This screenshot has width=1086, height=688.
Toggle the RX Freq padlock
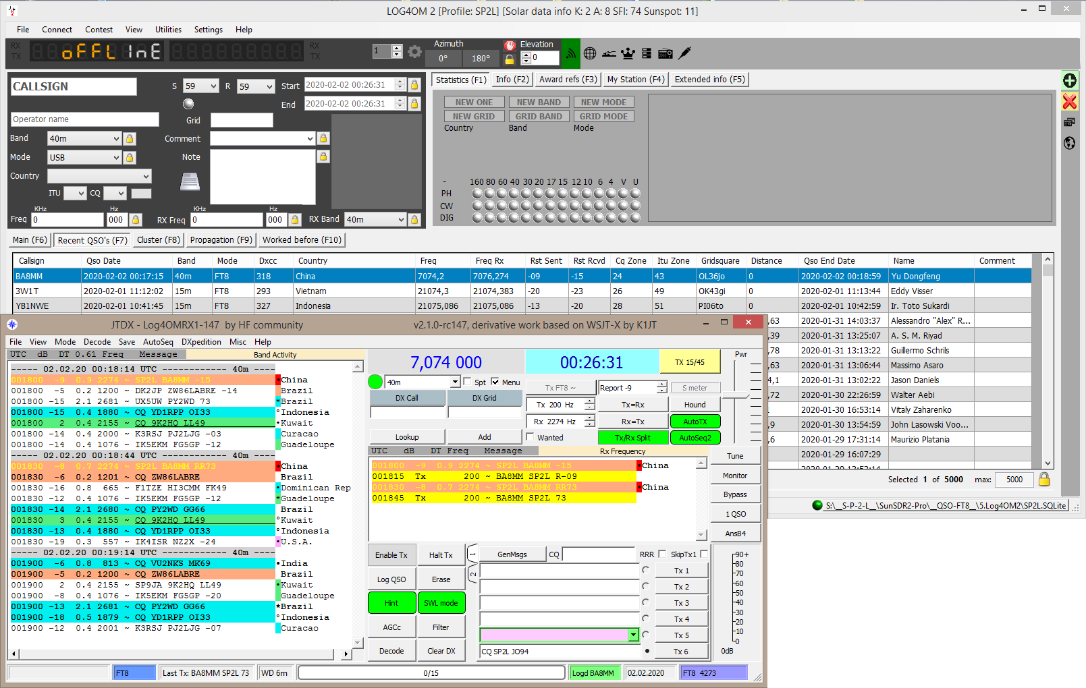[x=295, y=219]
